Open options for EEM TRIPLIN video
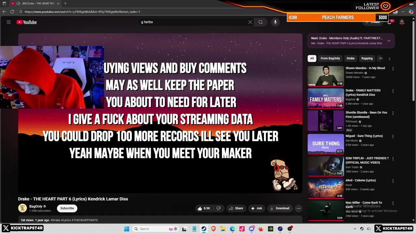Screen dimensions: 416x234 pos(393,159)
